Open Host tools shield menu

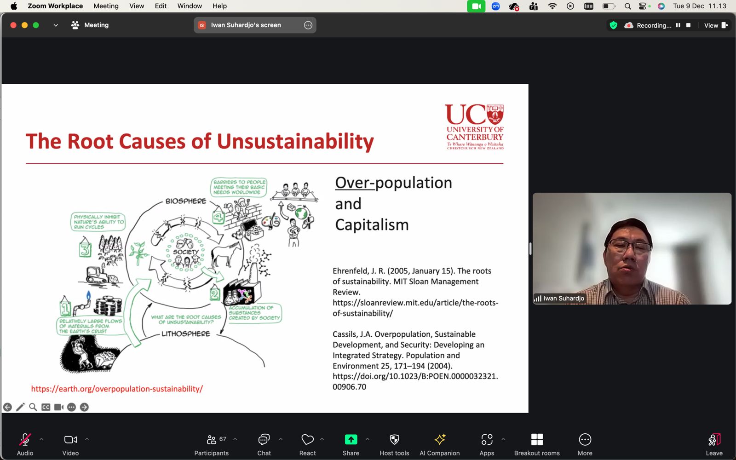click(x=394, y=444)
